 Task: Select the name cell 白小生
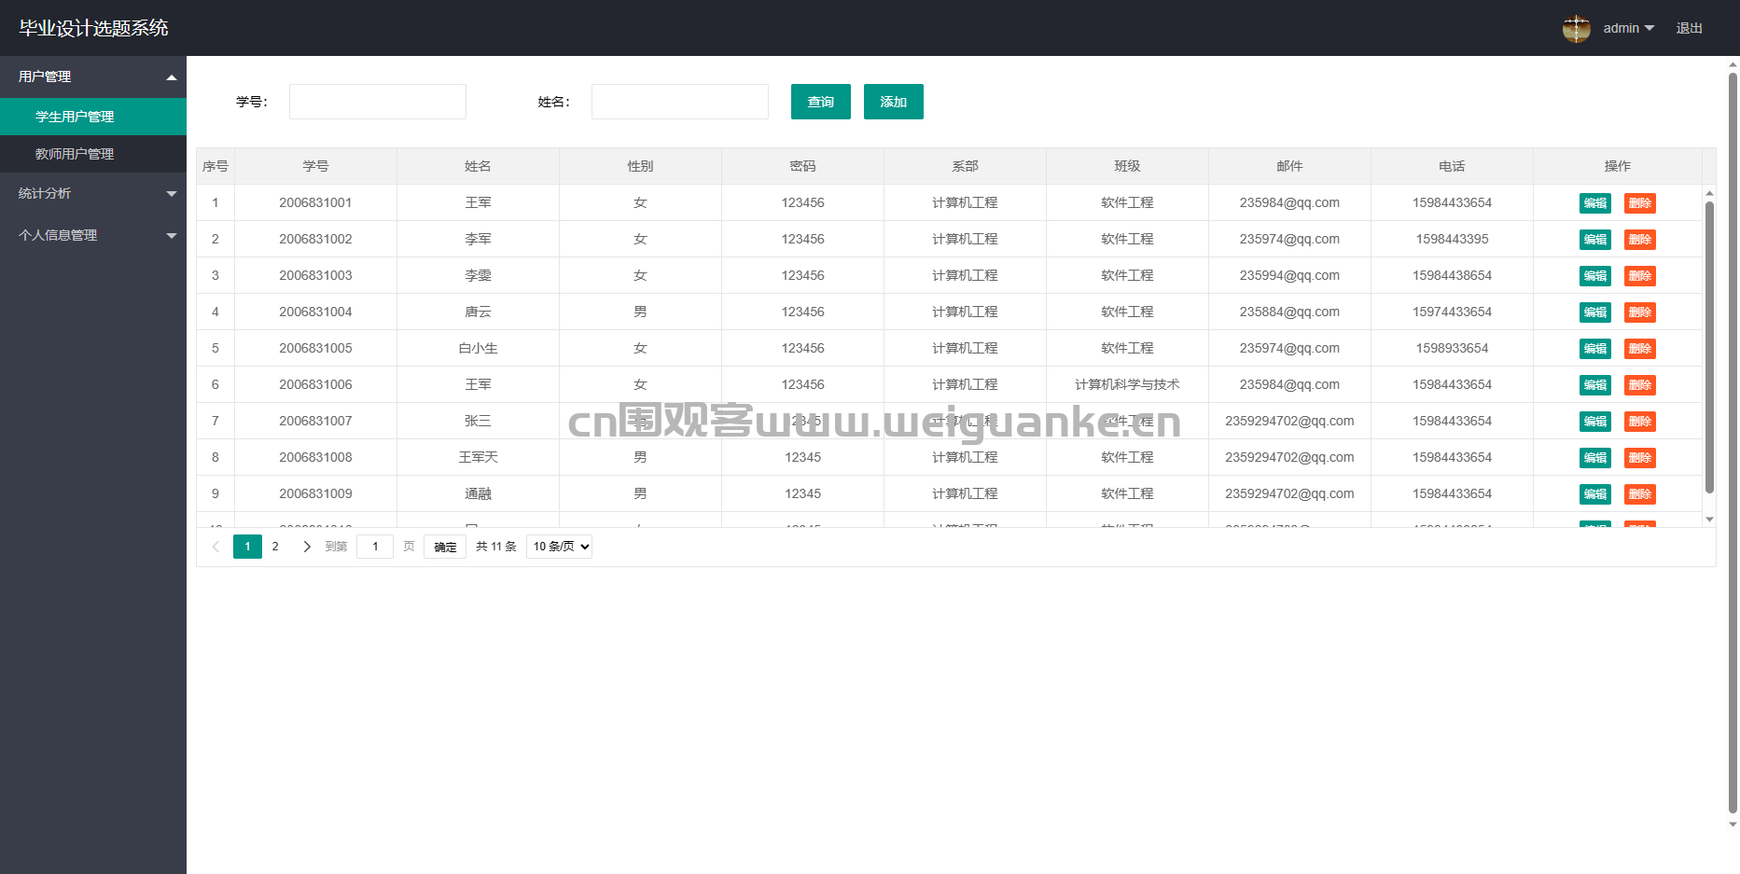478,348
